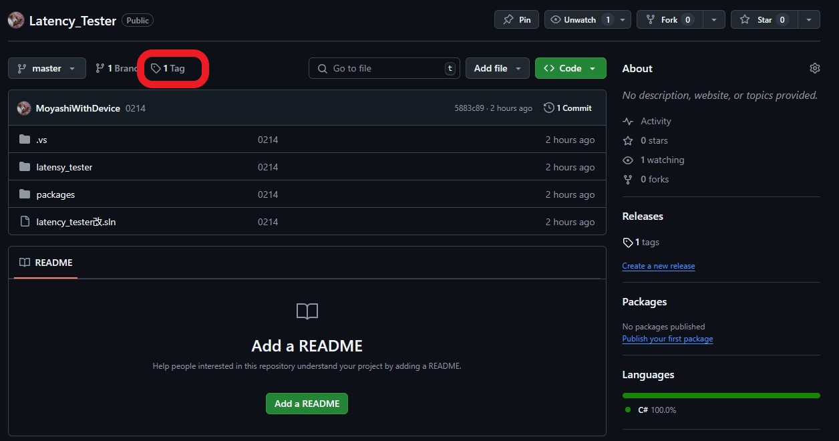
Task: Open the 0 stars link
Action: tap(645, 140)
